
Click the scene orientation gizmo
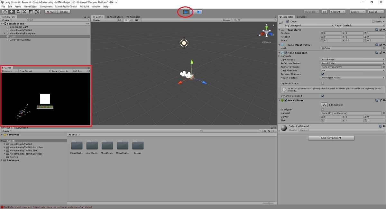(x=266, y=32)
